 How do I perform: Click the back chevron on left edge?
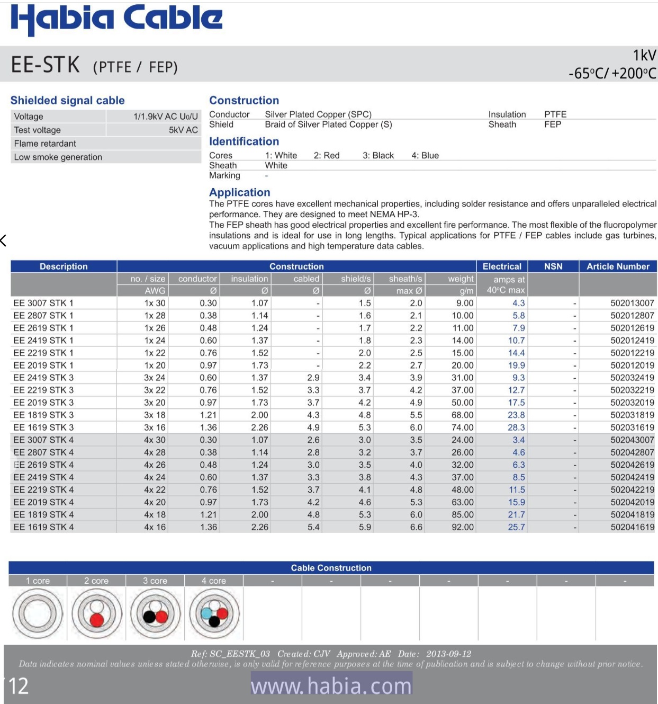(x=4, y=240)
